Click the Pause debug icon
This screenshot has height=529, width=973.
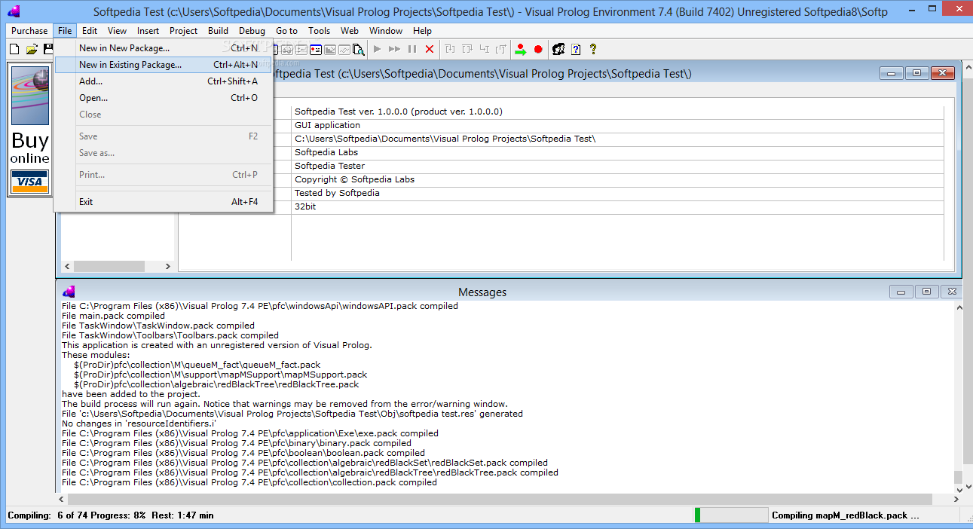pos(412,49)
